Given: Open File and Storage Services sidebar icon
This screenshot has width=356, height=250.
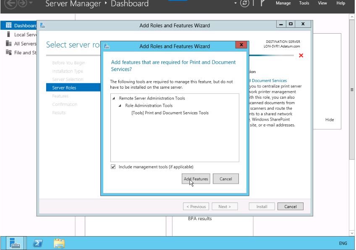Looking at the screenshot, I should point(8,53).
